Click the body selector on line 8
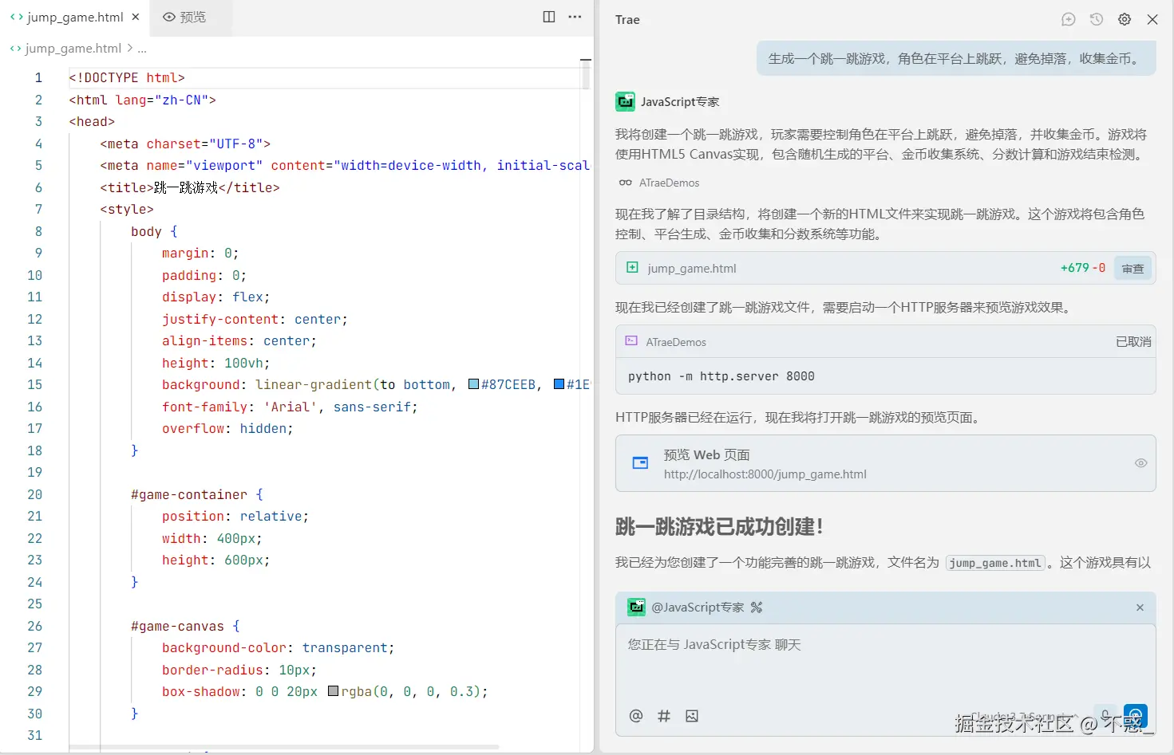This screenshot has height=755, width=1174. (146, 231)
